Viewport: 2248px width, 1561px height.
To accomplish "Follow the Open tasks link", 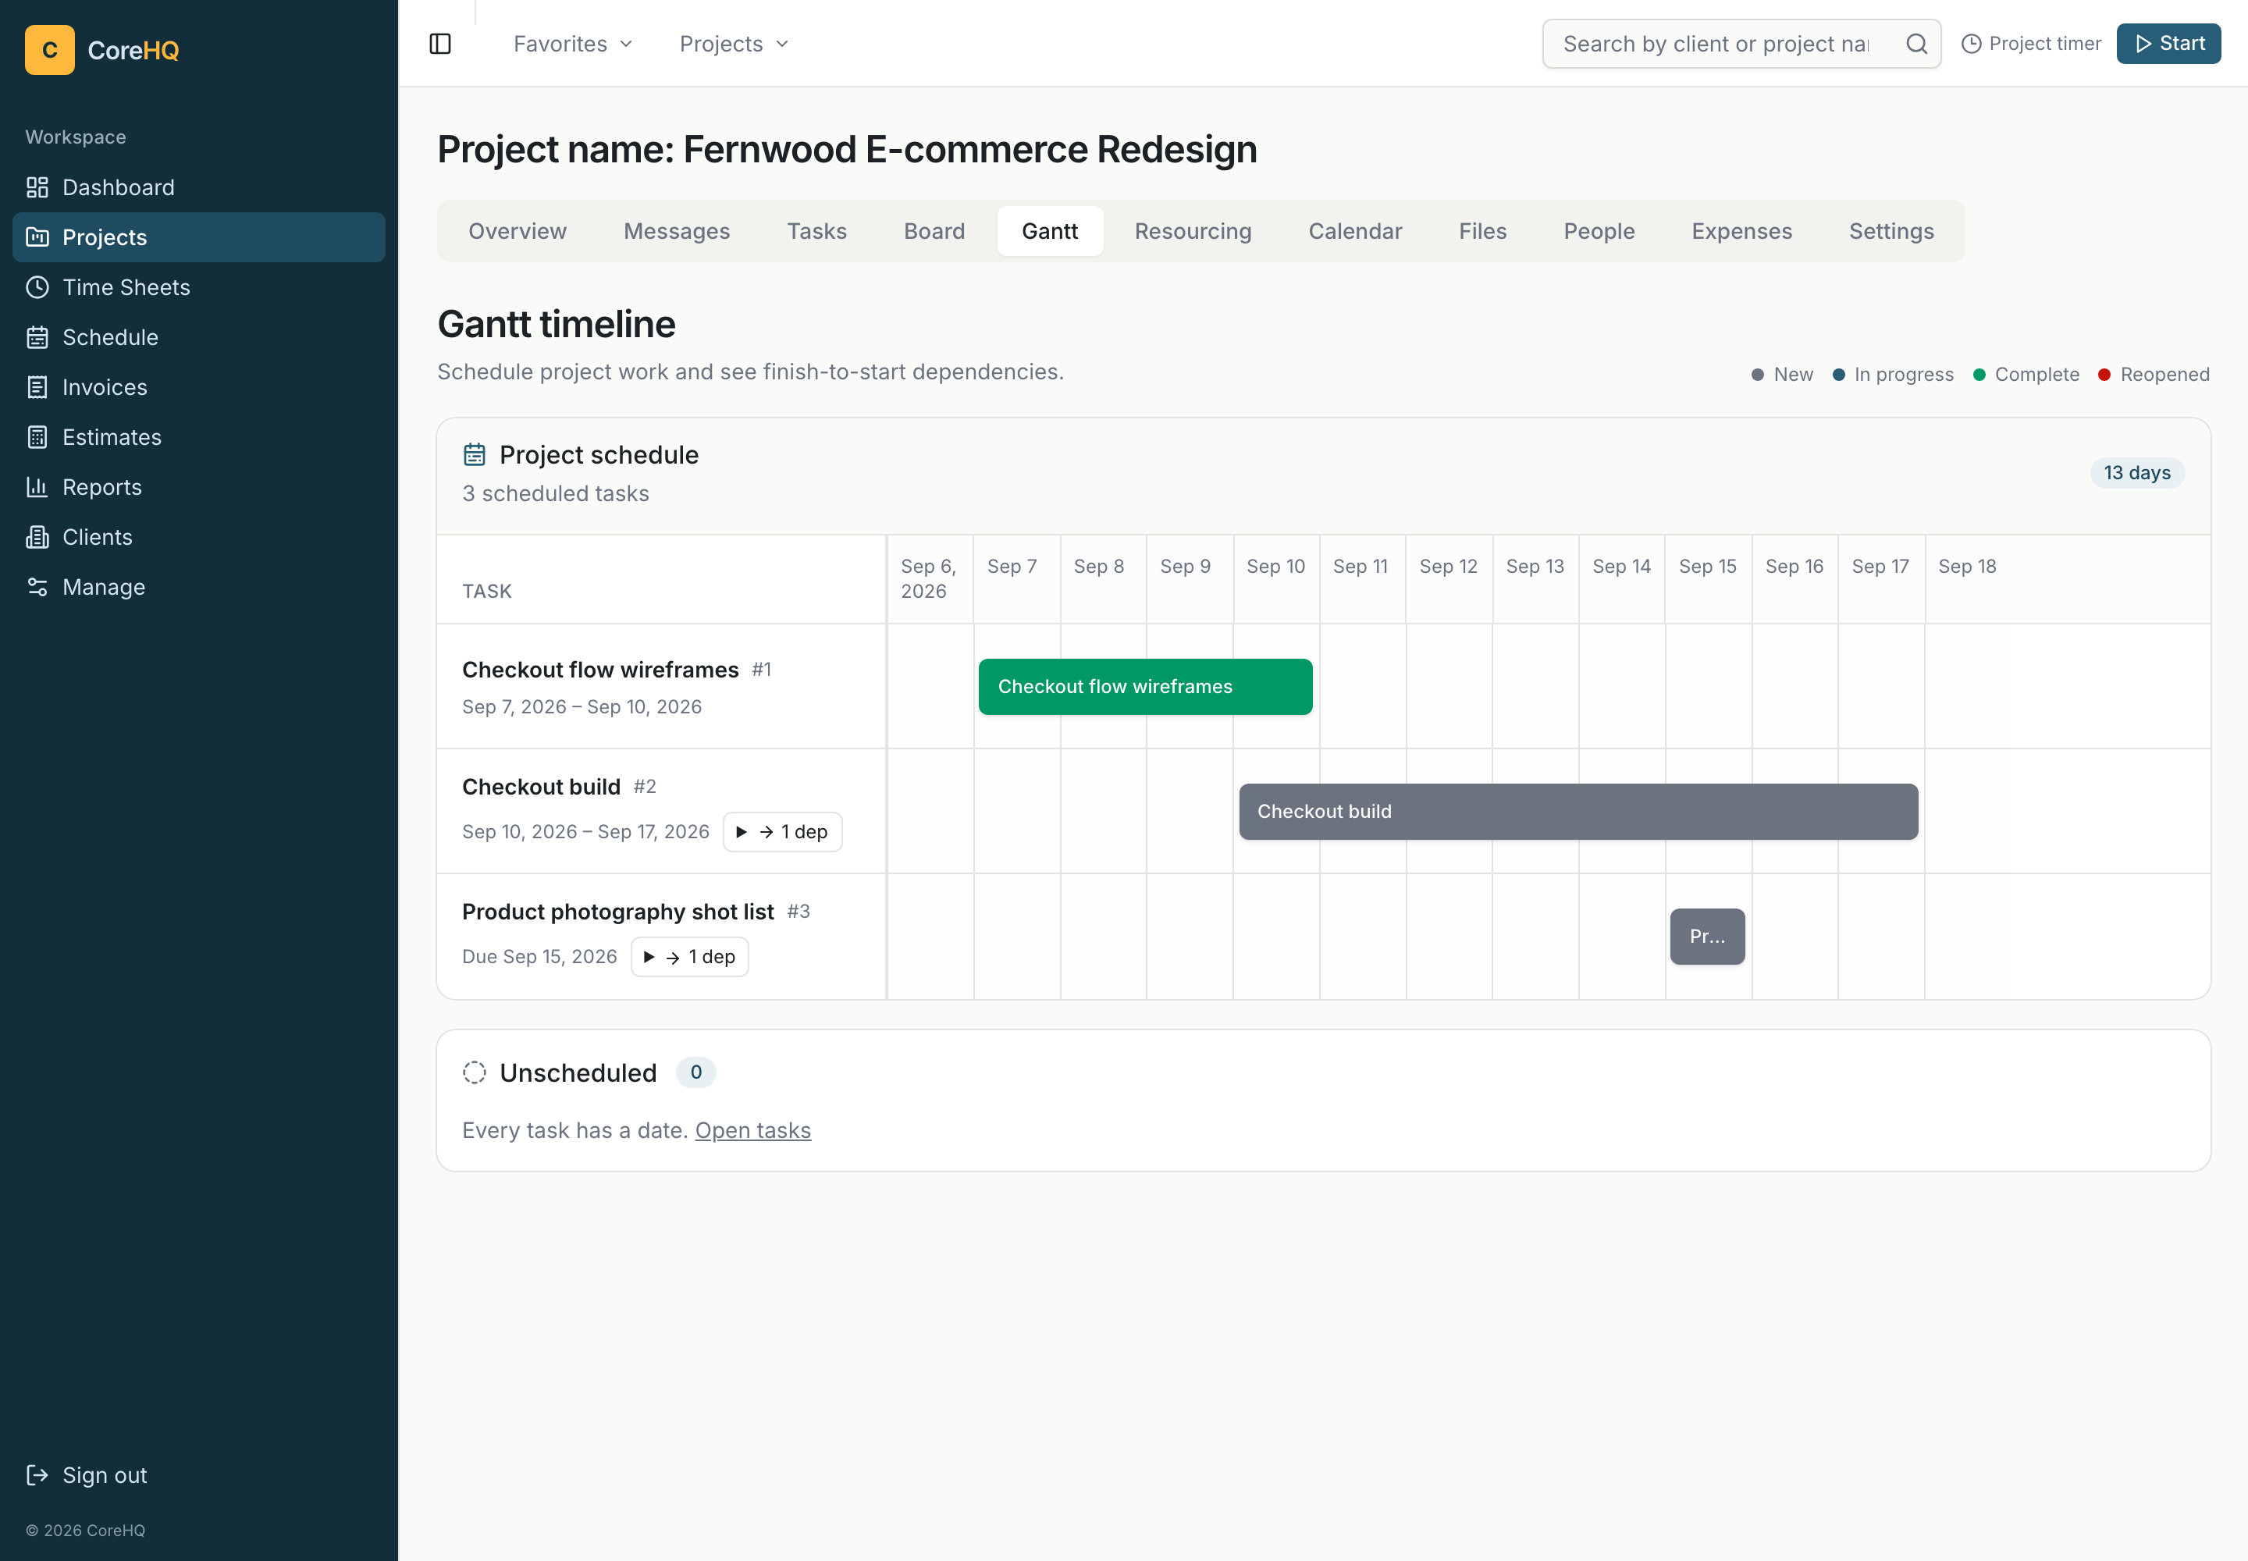I will 752,1131.
